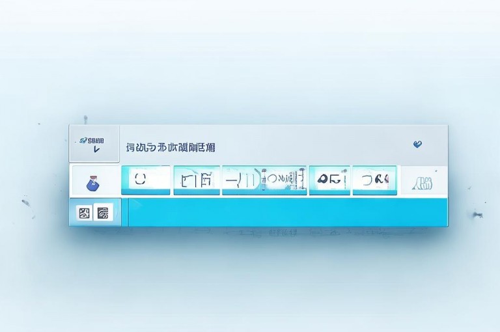Viewport: 500px width, 332px height.
Task: Select the first thumbnail with bracket symbol
Action: [146, 180]
